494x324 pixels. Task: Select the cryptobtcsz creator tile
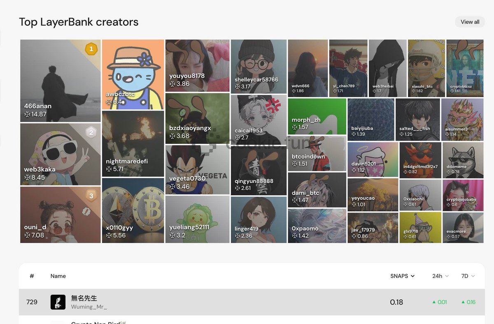[x=465, y=68]
